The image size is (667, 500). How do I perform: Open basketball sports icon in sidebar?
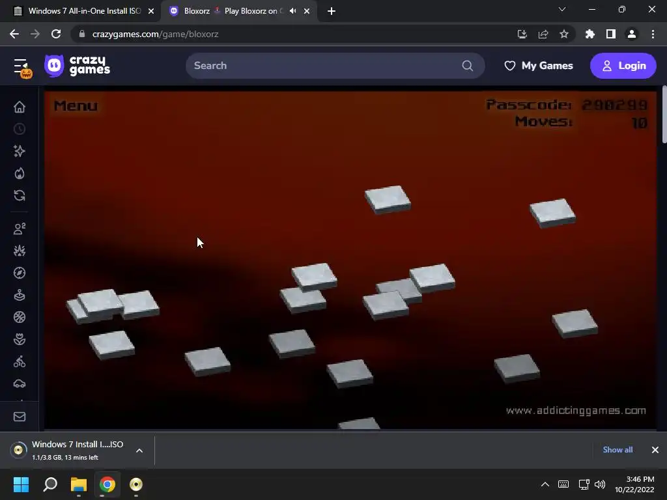(20, 317)
